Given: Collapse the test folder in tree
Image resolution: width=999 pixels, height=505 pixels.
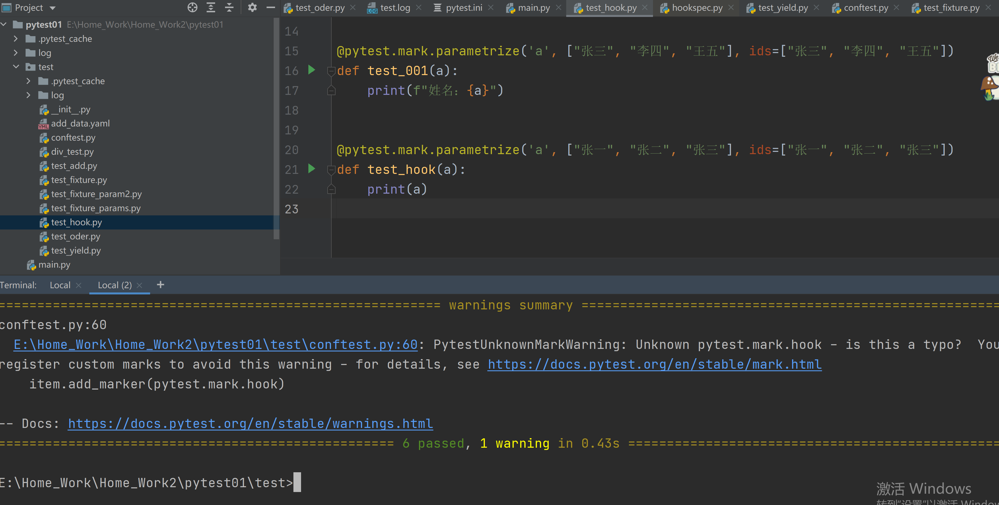Looking at the screenshot, I should click(x=16, y=67).
